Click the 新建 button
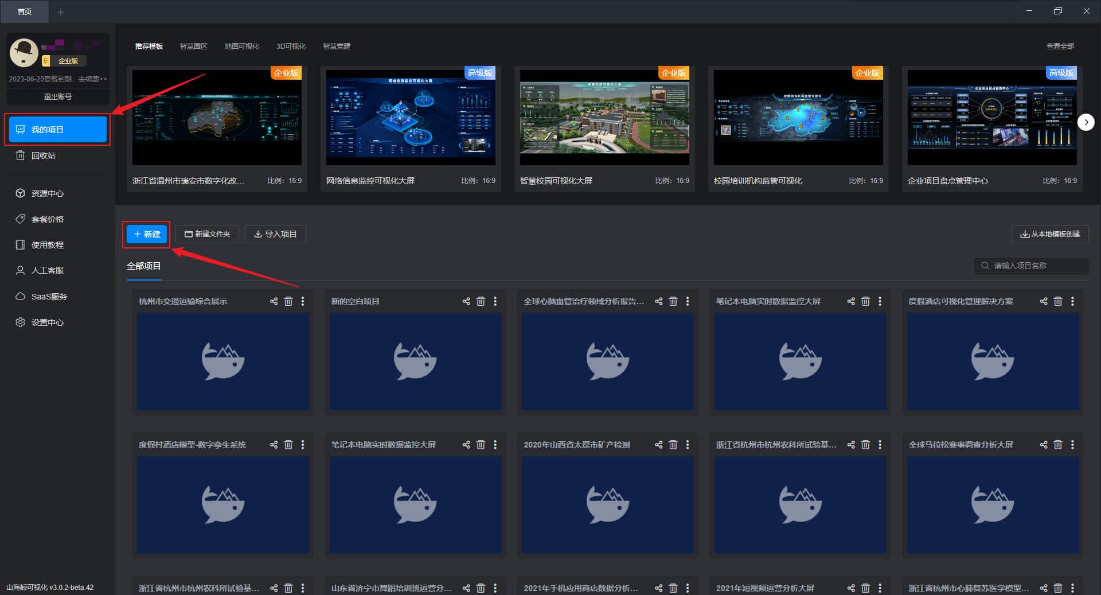The image size is (1101, 595). click(147, 234)
